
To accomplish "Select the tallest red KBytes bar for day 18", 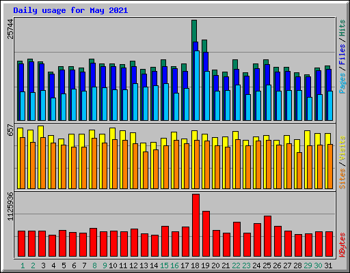I will point(196,225).
